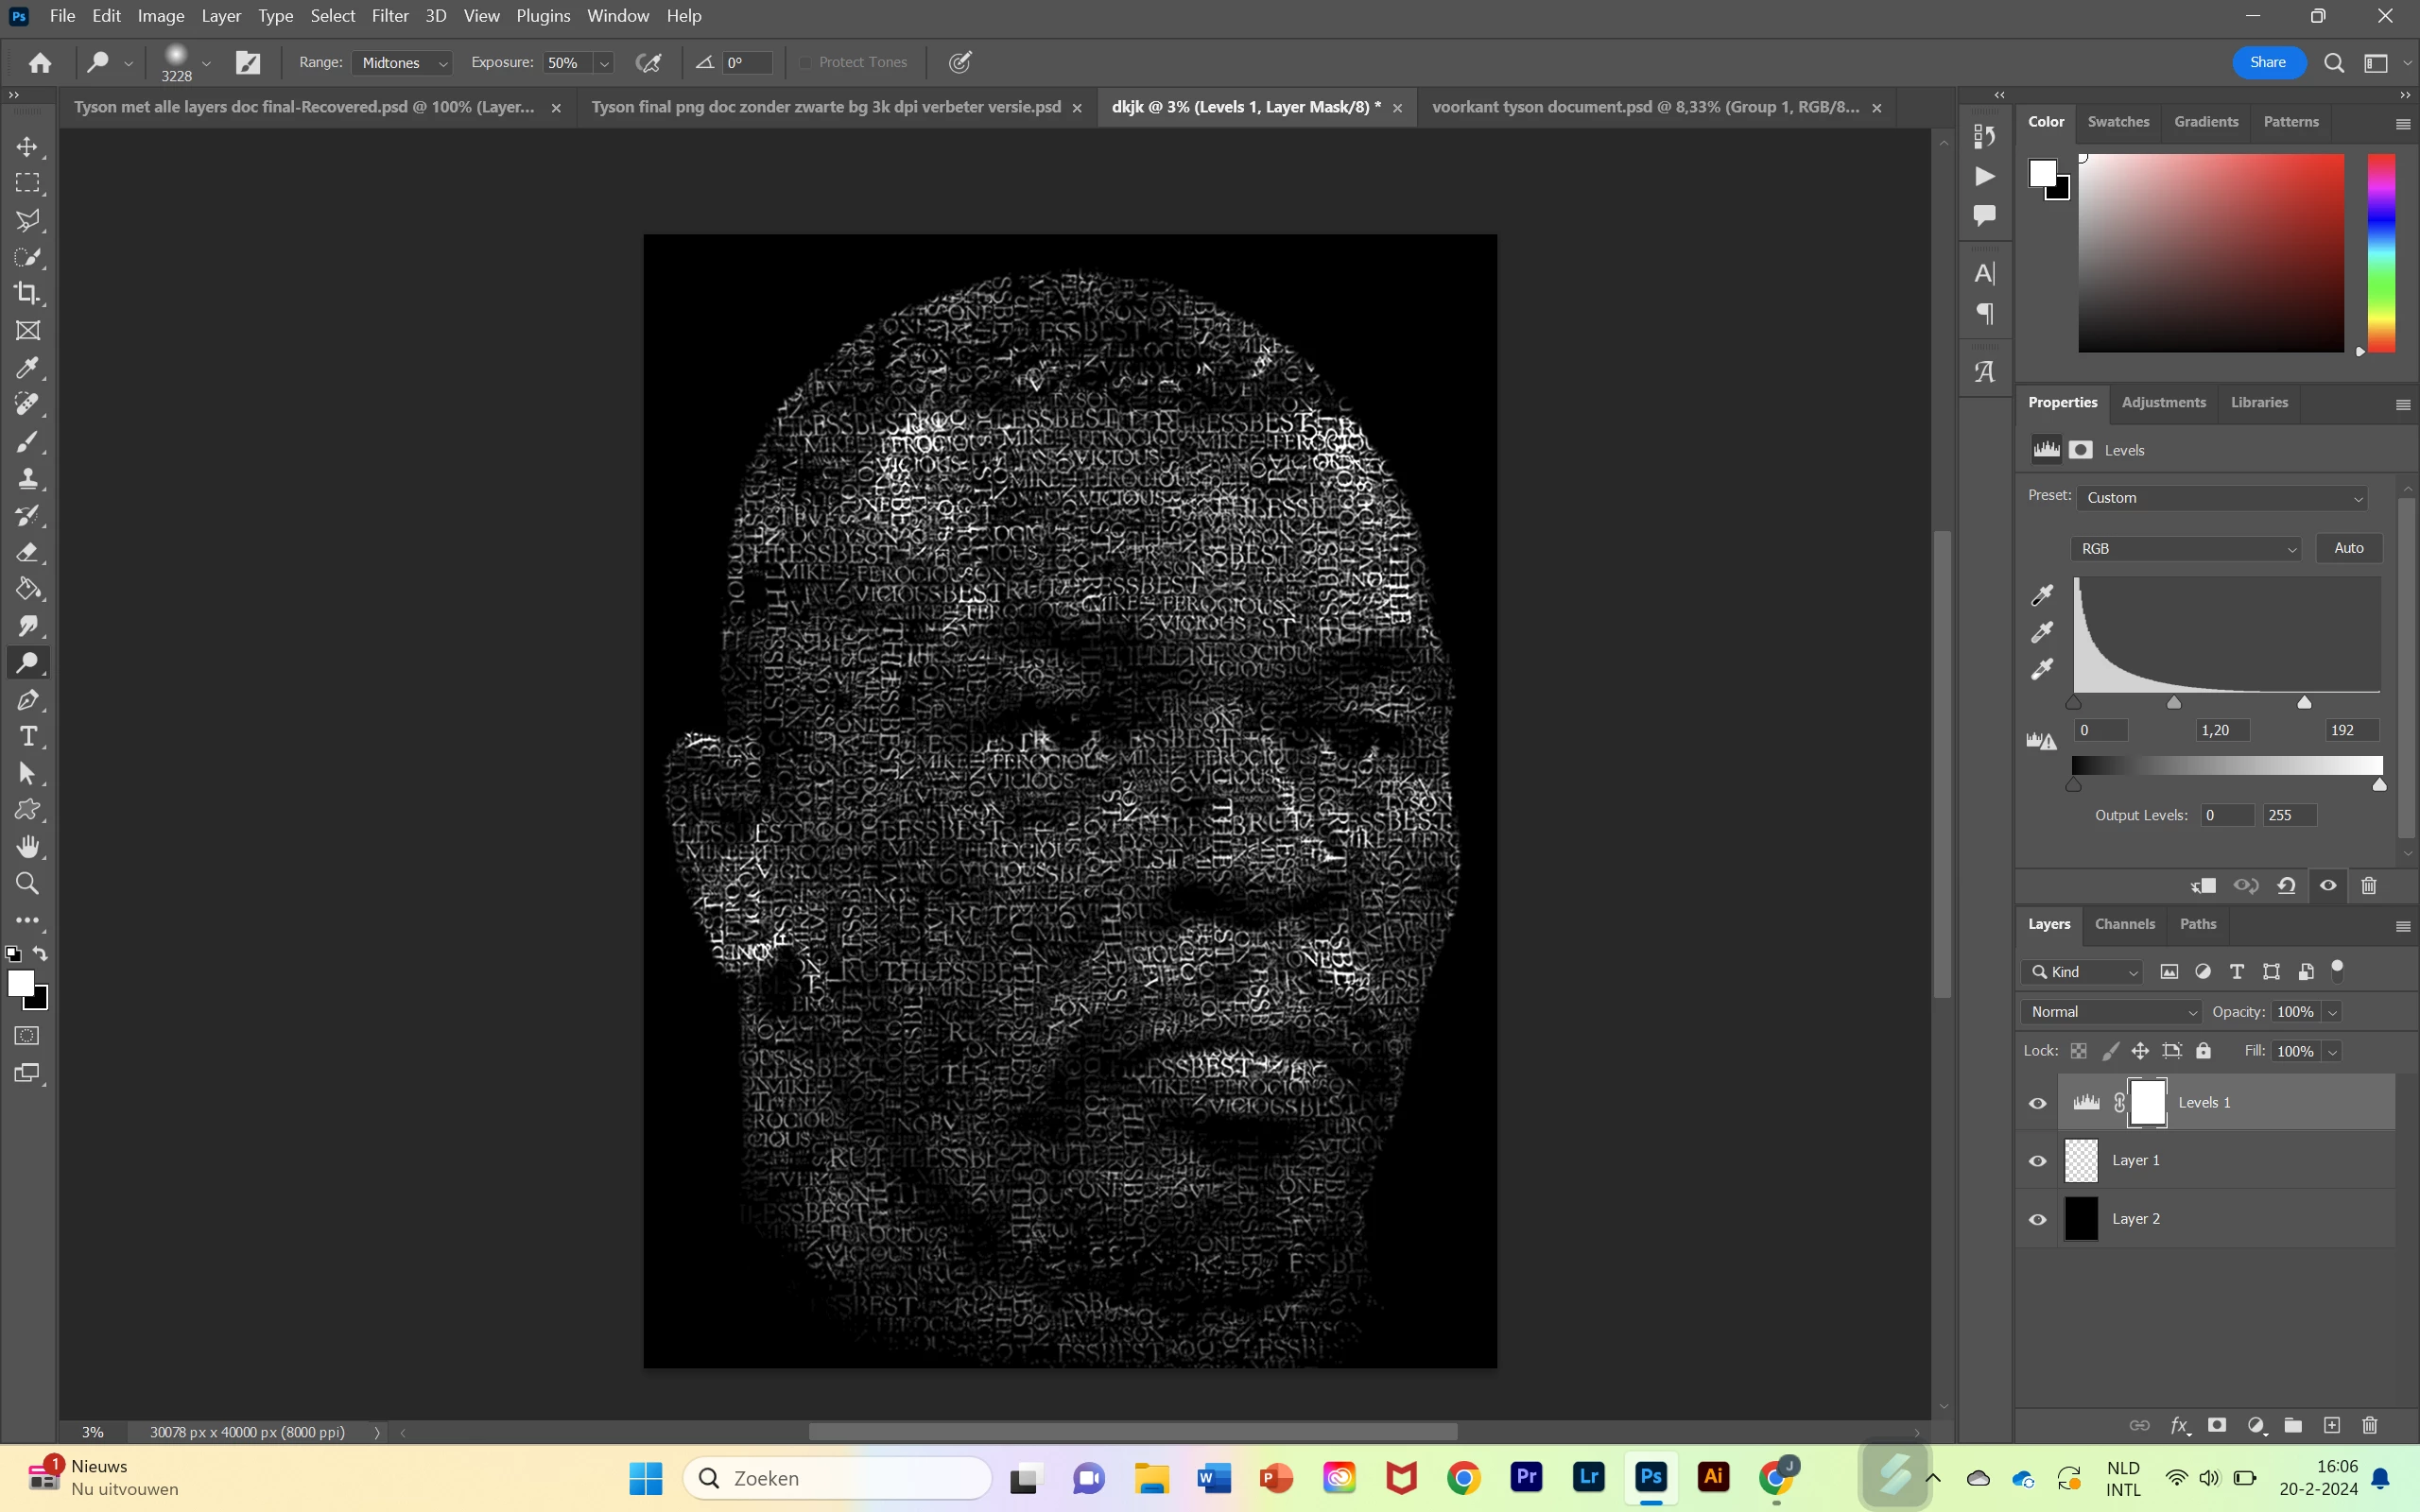Enable the Protect Tones checkbox
The height and width of the screenshot is (1512, 2420).
point(805,62)
